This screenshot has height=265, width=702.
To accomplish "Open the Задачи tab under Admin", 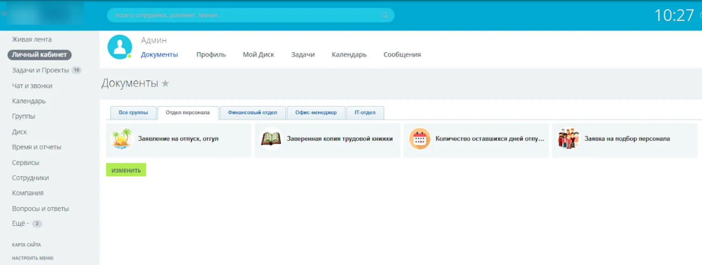I will (x=303, y=54).
